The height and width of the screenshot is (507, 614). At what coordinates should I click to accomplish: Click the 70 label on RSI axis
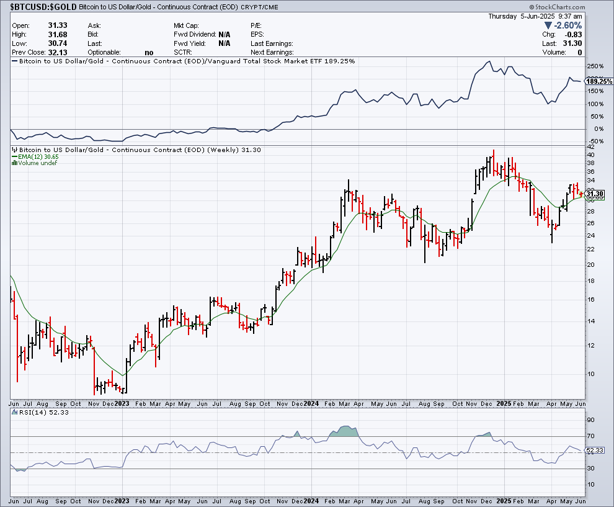[590, 436]
